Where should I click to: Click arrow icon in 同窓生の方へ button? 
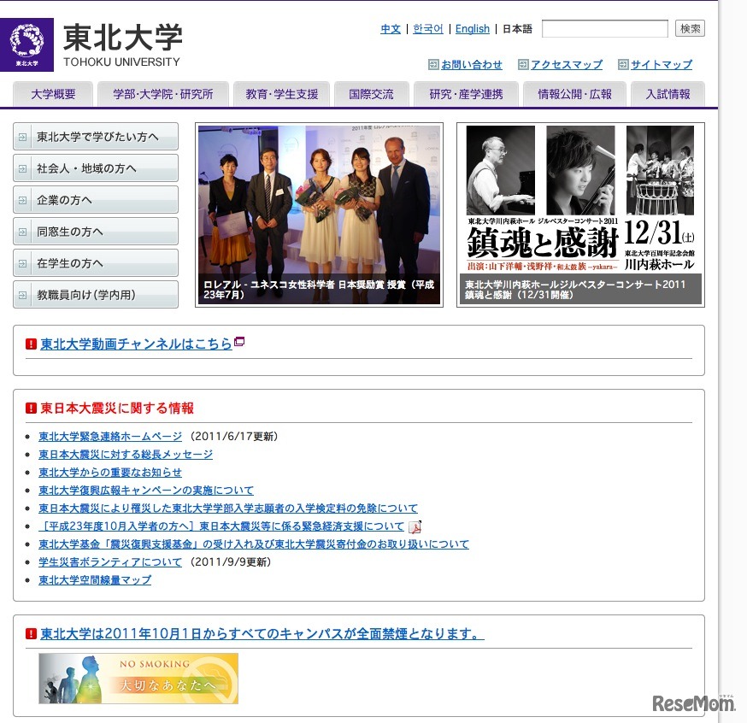22,232
